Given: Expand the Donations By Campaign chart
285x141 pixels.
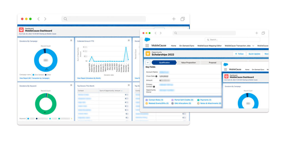Looking at the screenshot, I should coord(71,41).
